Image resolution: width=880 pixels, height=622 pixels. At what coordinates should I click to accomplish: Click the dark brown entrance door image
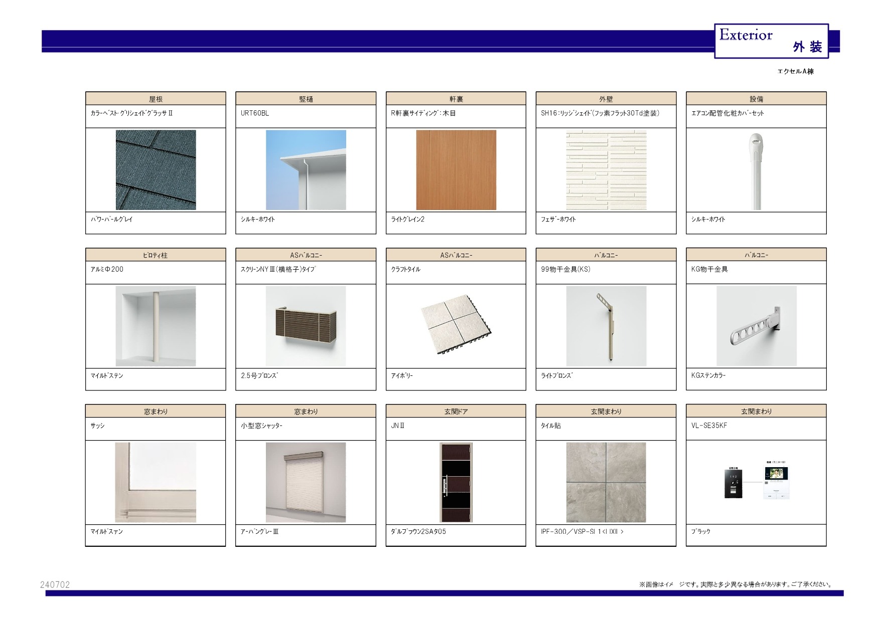click(456, 482)
